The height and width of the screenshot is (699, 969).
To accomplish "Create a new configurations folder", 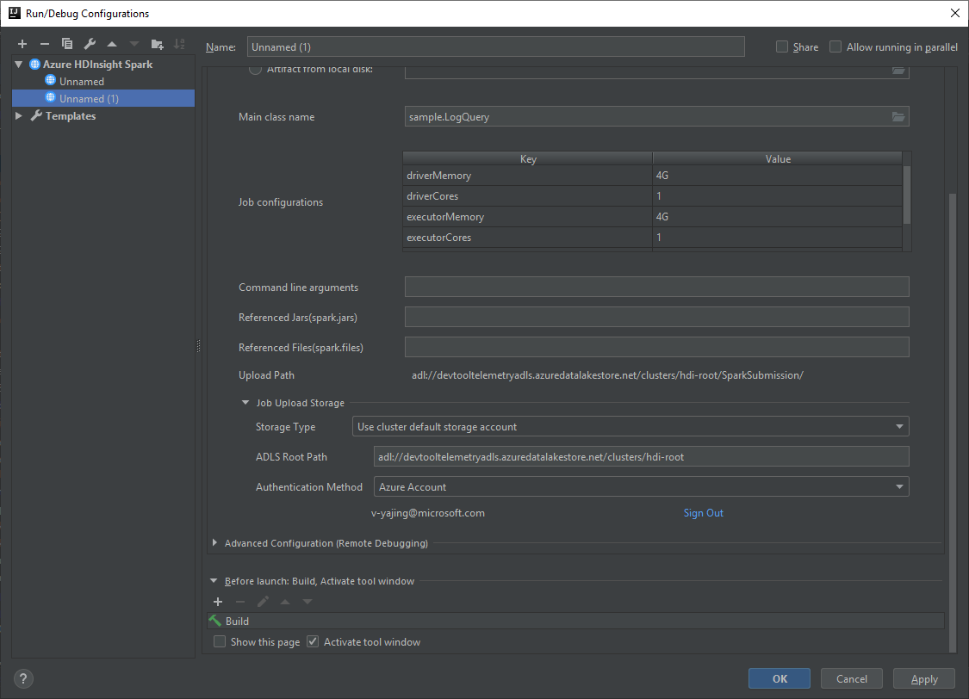I will pyautogui.click(x=157, y=43).
